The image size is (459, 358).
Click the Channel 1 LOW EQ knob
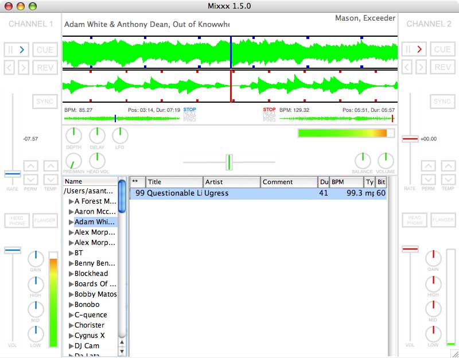point(36,334)
